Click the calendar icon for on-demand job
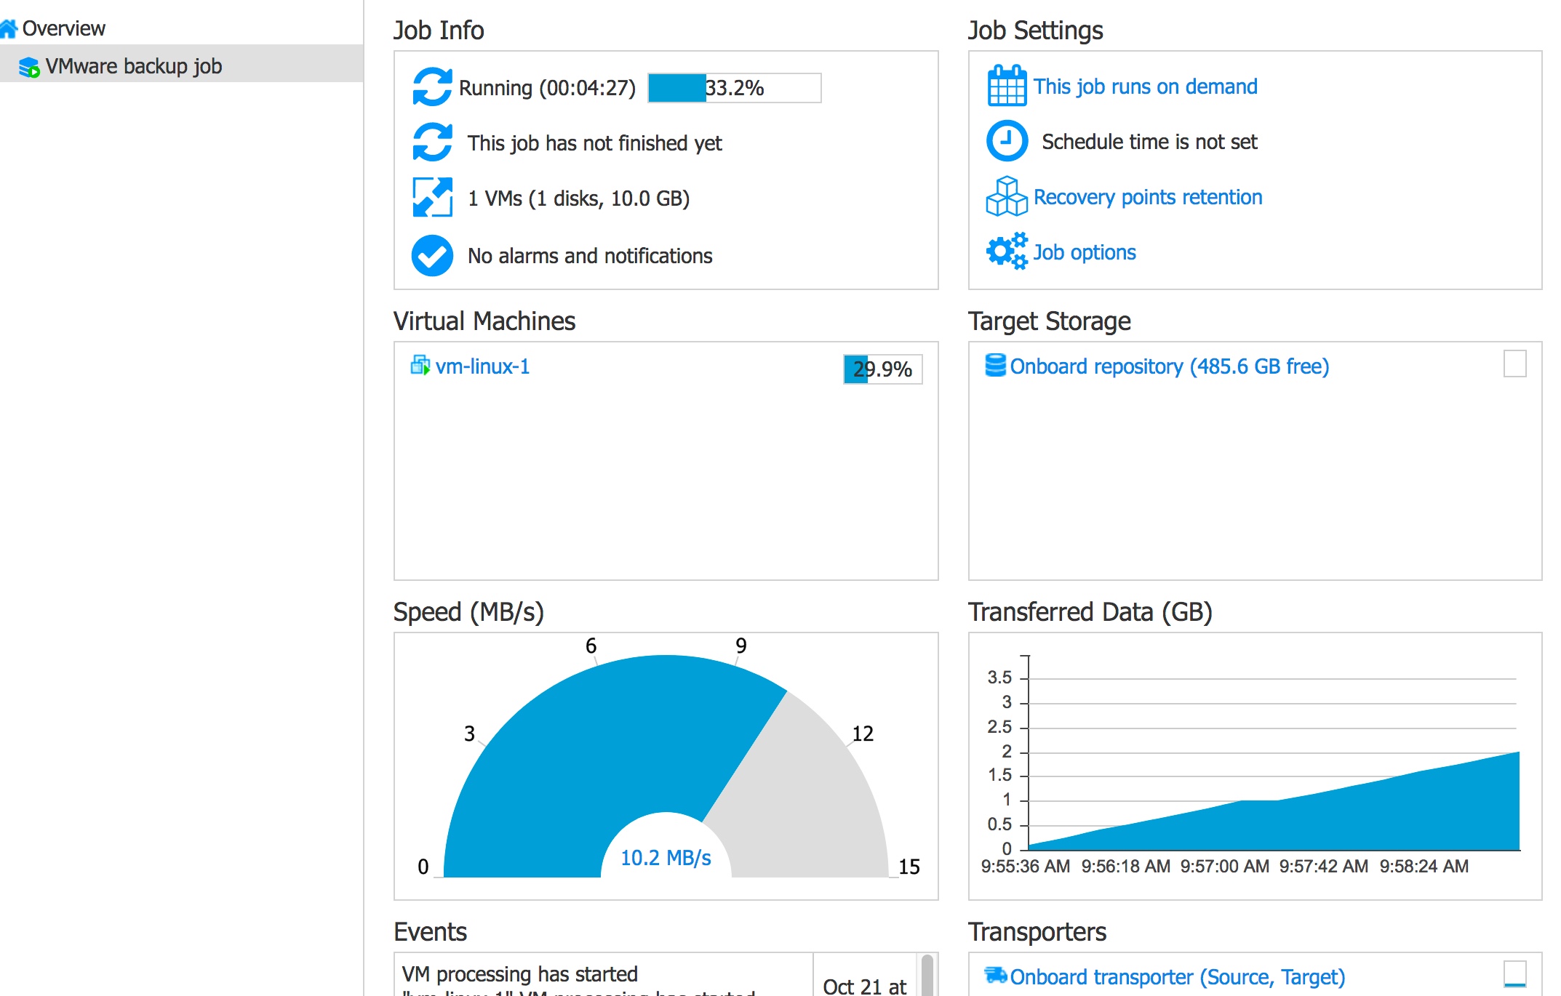The height and width of the screenshot is (996, 1561). coord(1007,86)
